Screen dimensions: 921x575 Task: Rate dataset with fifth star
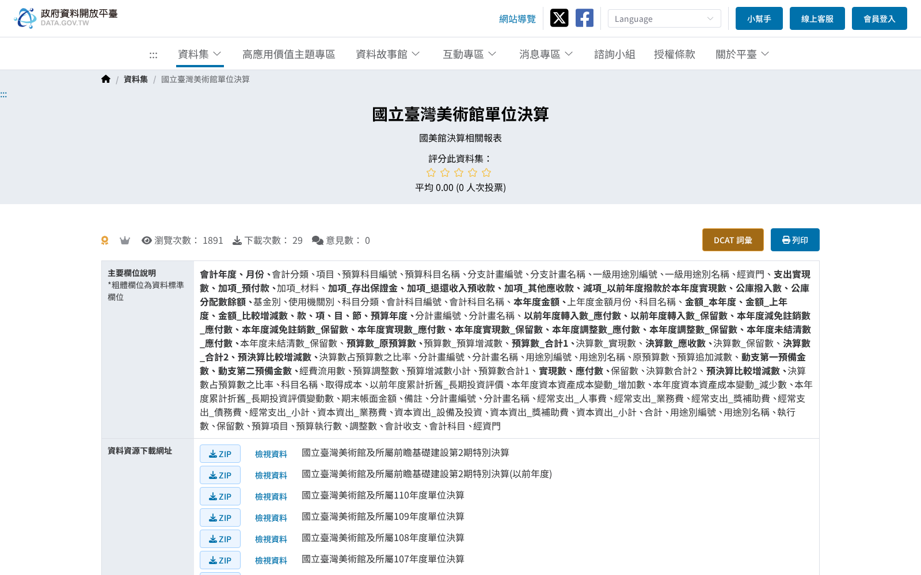tap(486, 172)
